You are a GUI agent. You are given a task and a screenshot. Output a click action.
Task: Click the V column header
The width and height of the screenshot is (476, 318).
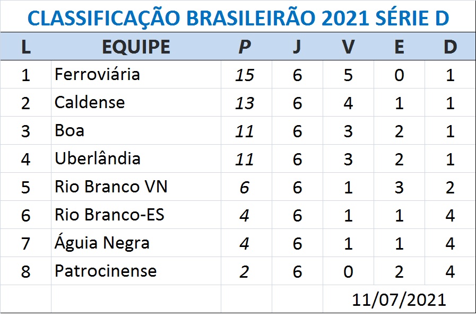click(348, 47)
